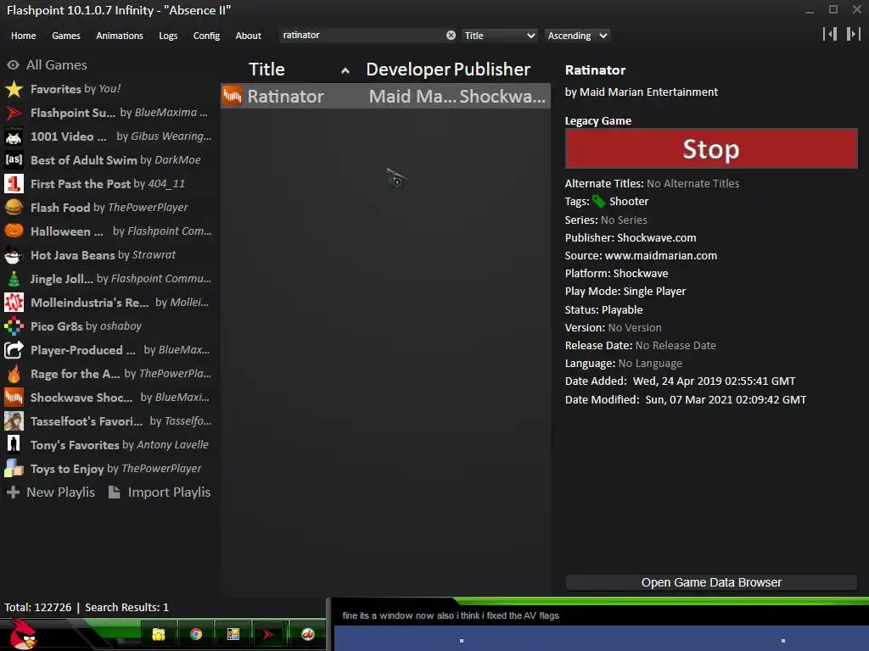Stop the running Ratinator game
The height and width of the screenshot is (651, 869).
pyautogui.click(x=711, y=148)
